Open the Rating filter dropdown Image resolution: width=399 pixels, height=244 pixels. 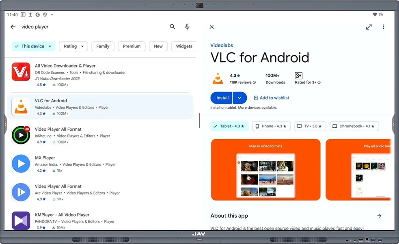coord(73,46)
